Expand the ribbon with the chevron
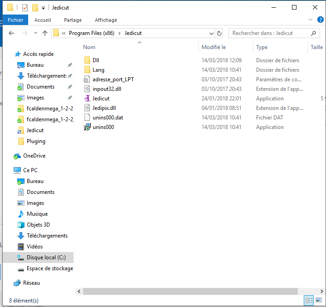 pyautogui.click(x=311, y=20)
